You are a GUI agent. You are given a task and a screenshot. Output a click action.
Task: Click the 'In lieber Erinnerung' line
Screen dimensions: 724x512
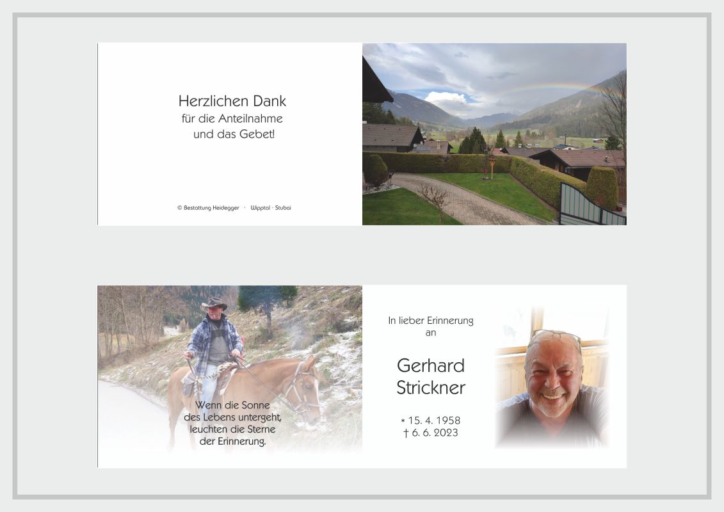coord(431,321)
